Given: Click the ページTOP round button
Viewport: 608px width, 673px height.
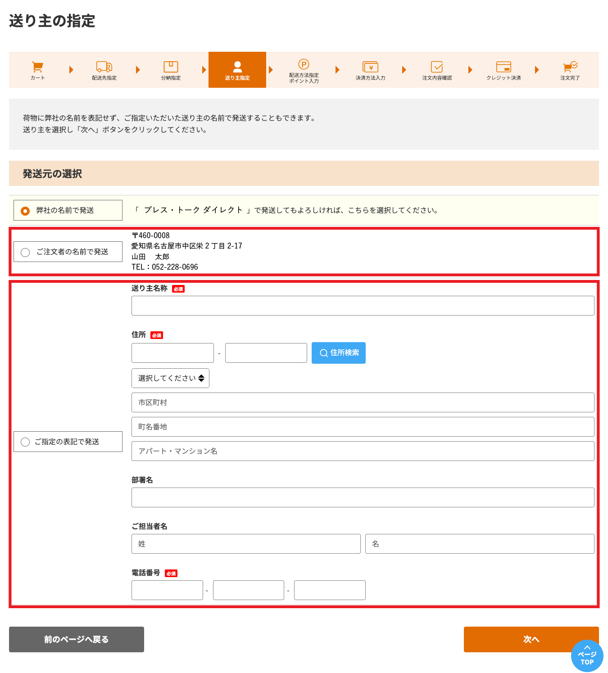Looking at the screenshot, I should [587, 656].
